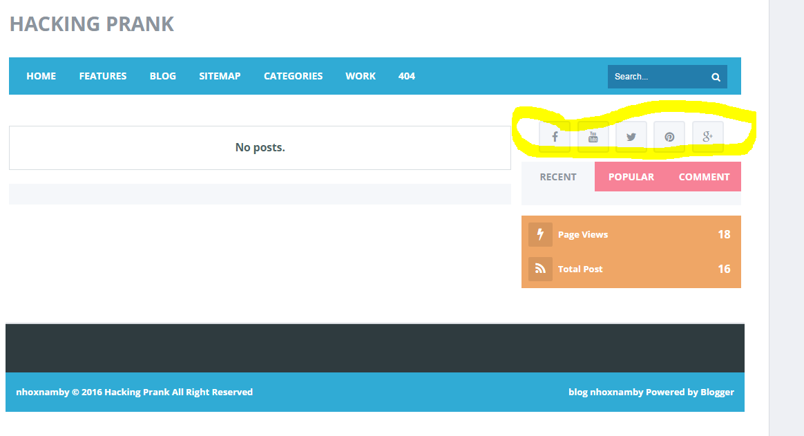The width and height of the screenshot is (804, 436).
Task: Switch to the Popular tab
Action: [631, 177]
